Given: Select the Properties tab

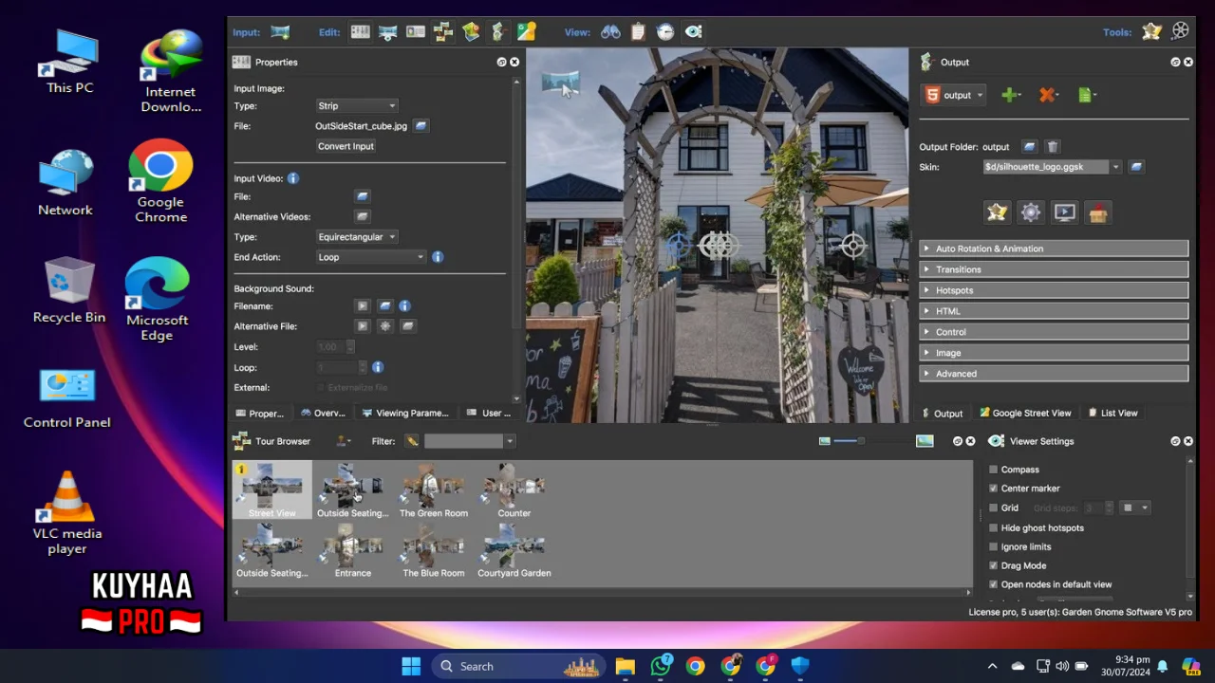Looking at the screenshot, I should 259,414.
